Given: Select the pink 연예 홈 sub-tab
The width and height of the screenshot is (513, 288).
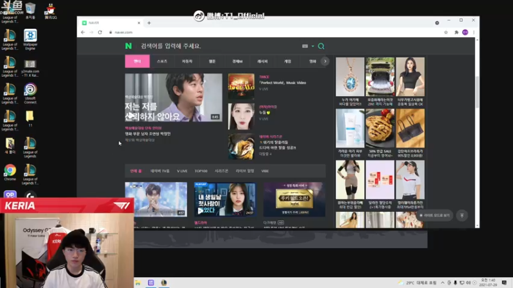Looking at the screenshot, I should coord(136,171).
